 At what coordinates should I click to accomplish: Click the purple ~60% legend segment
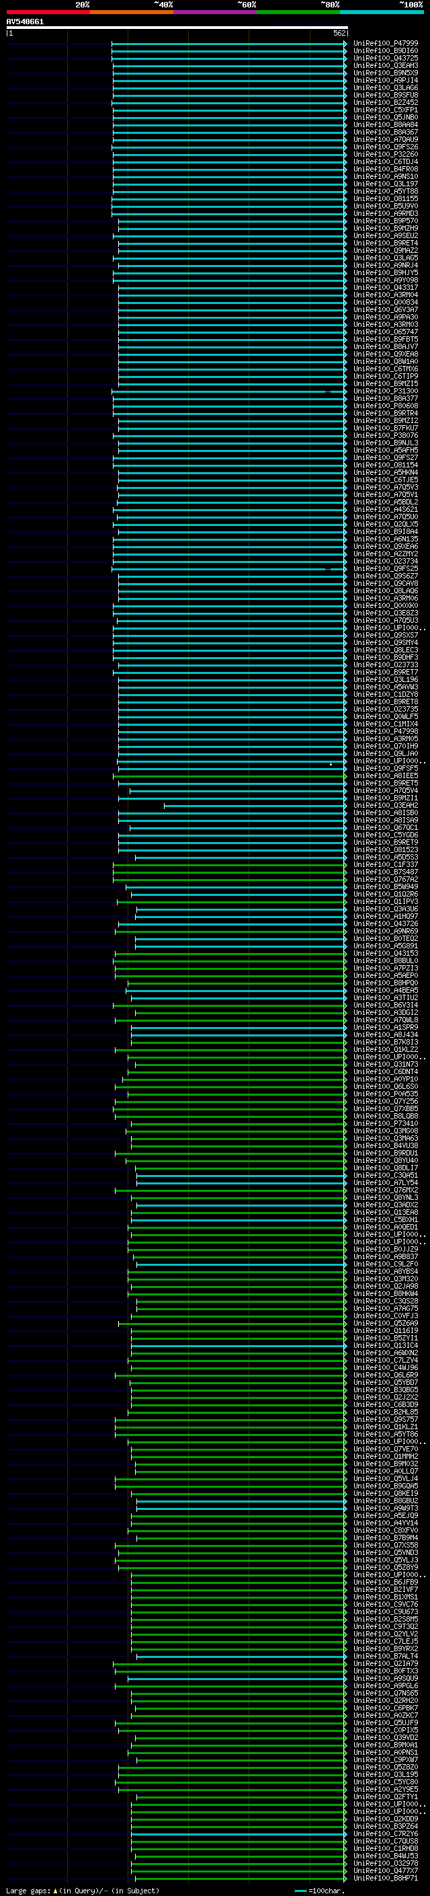[216, 13]
